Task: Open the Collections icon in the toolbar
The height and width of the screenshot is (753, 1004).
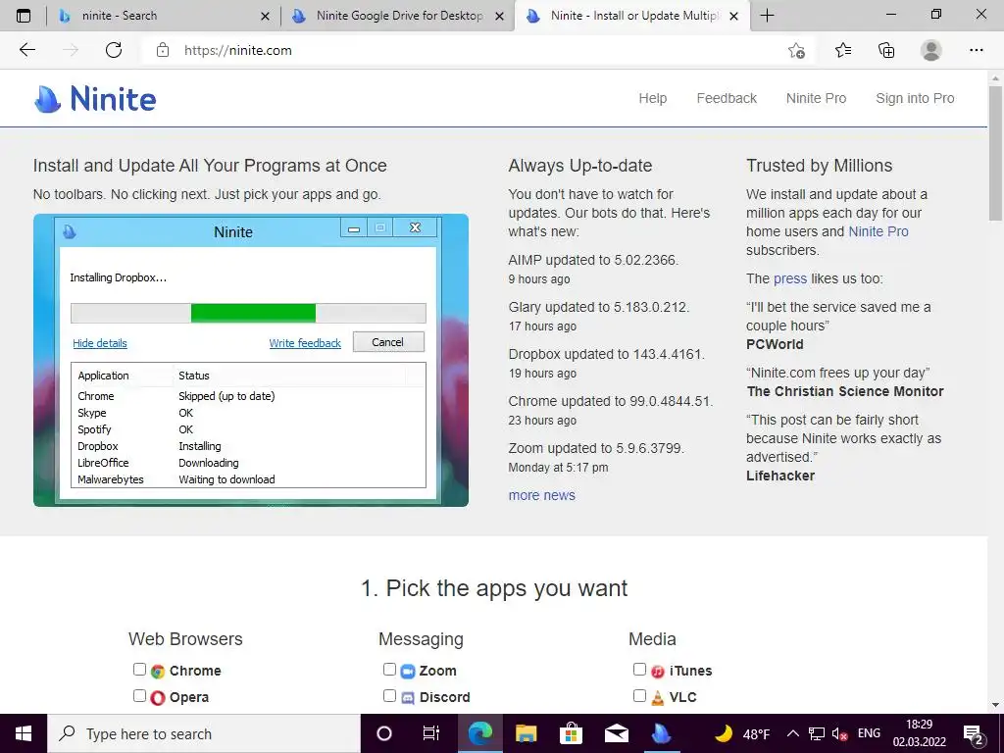Action: coord(886,50)
